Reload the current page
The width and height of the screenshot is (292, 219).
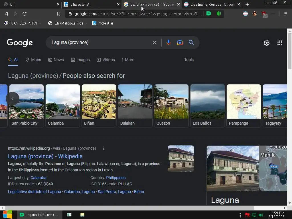pos(25,14)
